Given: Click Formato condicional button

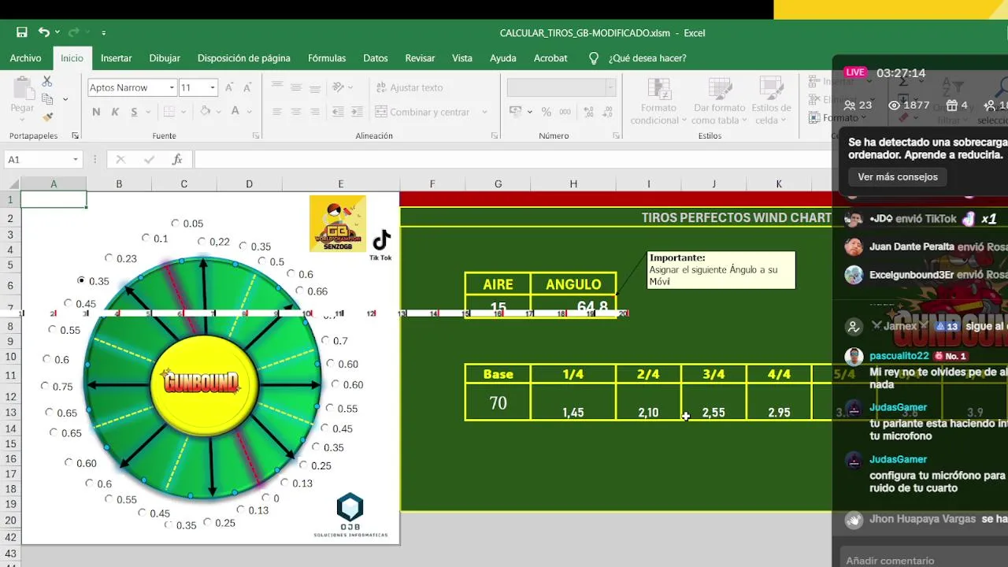Looking at the screenshot, I should pyautogui.click(x=658, y=101).
